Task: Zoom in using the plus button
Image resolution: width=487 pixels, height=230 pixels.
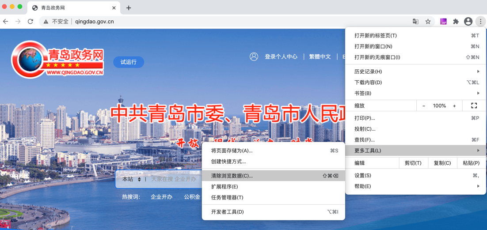Action: 454,106
